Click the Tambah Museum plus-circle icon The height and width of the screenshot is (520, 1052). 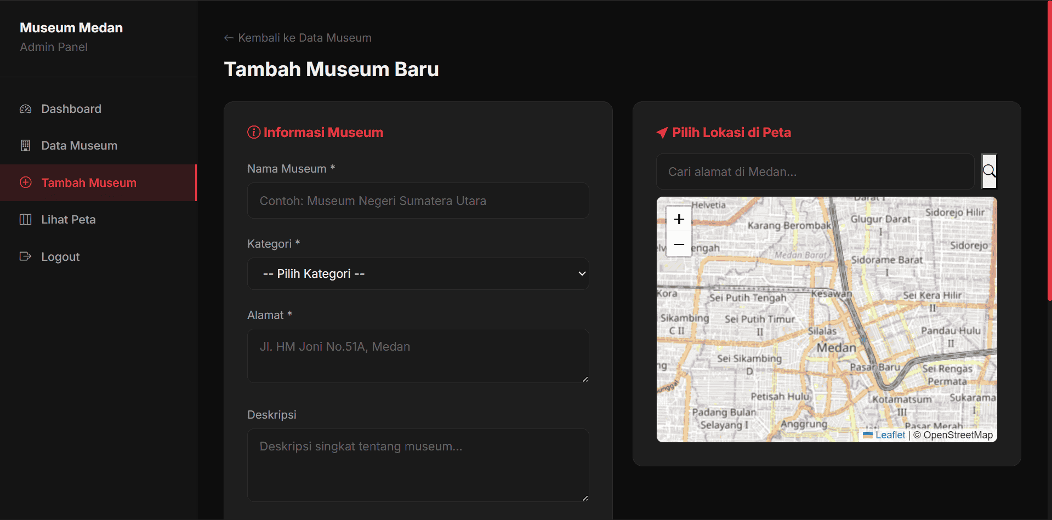[25, 182]
